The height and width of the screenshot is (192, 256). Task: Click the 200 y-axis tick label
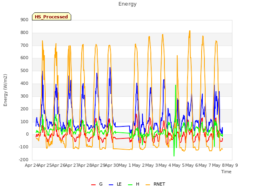coord(24,109)
